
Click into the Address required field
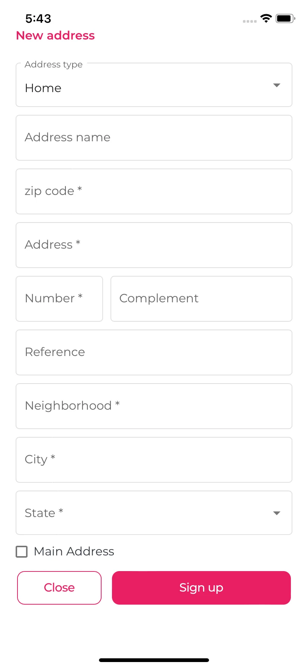[x=154, y=245]
